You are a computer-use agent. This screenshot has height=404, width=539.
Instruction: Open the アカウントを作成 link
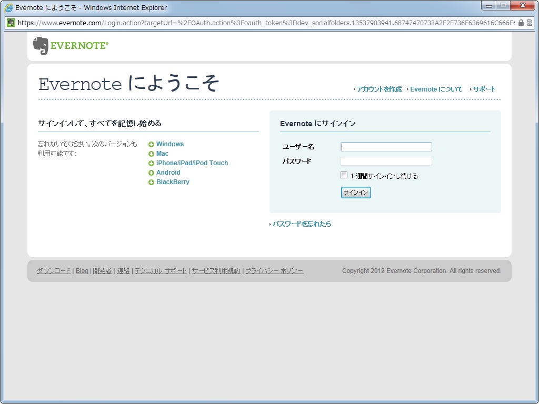coord(379,89)
